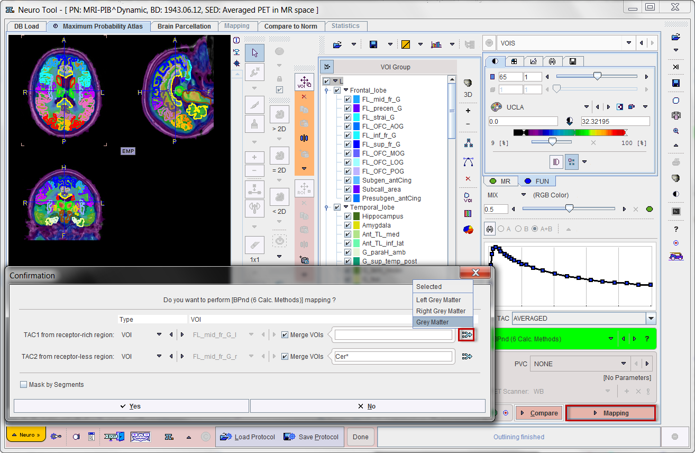The height and width of the screenshot is (453, 695).
Task: Click the Bezier curve contour icon
Action: pyautogui.click(x=468, y=161)
